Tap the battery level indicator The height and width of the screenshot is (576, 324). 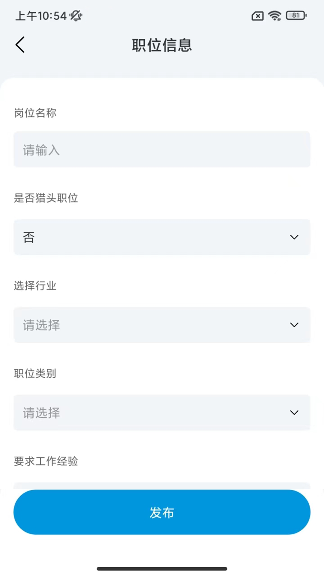tap(296, 16)
